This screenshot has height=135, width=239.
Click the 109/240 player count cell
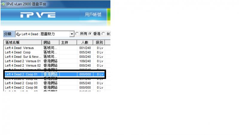click(x=85, y=61)
